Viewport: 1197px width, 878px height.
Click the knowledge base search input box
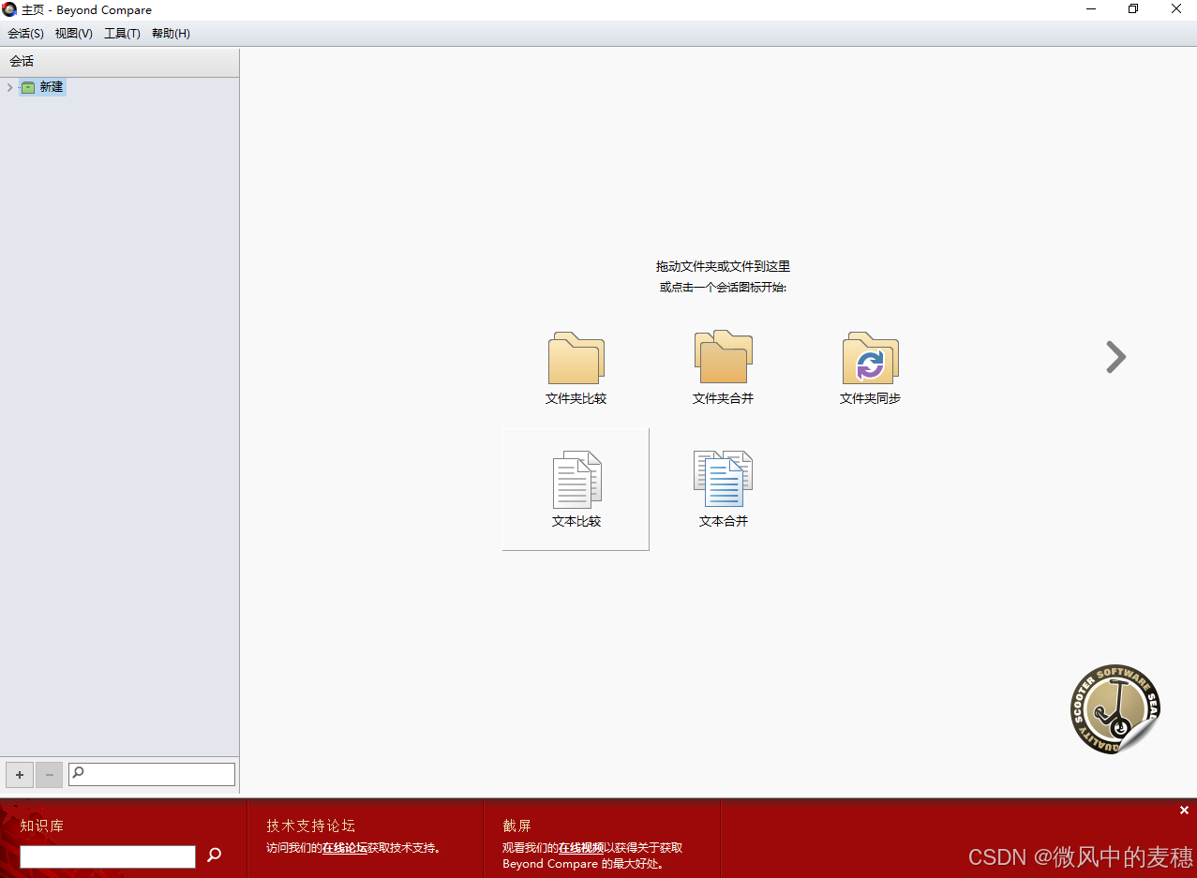click(x=108, y=856)
